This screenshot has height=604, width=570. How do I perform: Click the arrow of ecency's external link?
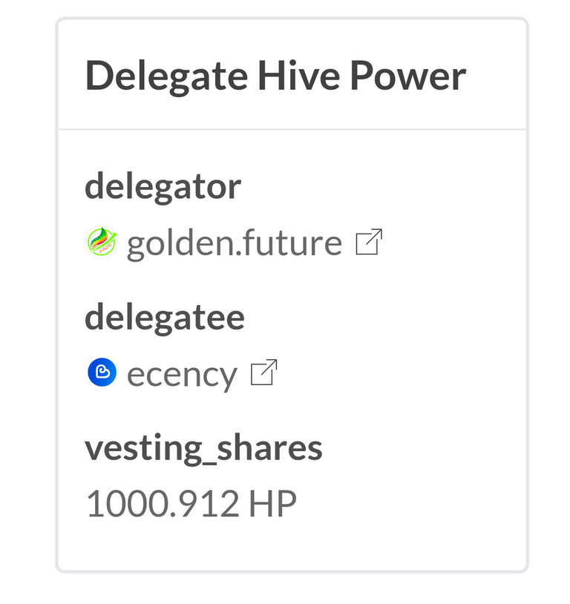[x=269, y=367]
